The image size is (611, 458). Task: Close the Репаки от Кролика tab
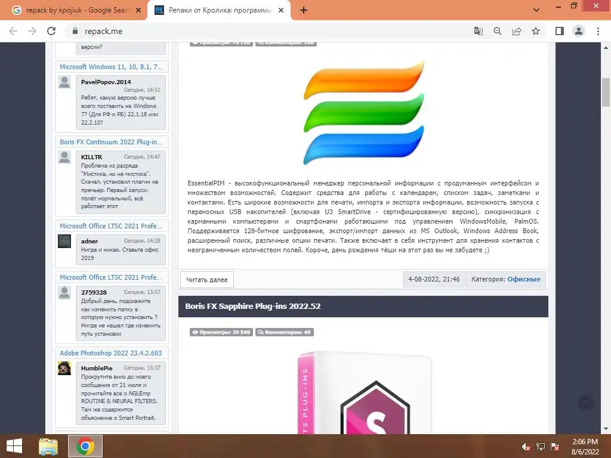281,10
